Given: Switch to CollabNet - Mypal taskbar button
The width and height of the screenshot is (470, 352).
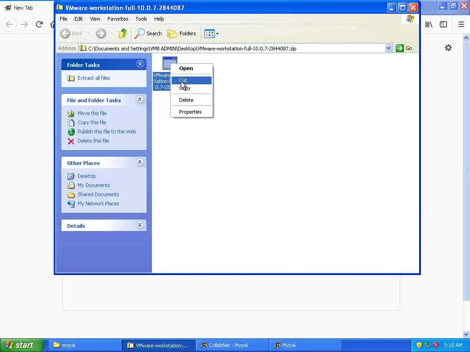Looking at the screenshot, I should click(x=232, y=345).
